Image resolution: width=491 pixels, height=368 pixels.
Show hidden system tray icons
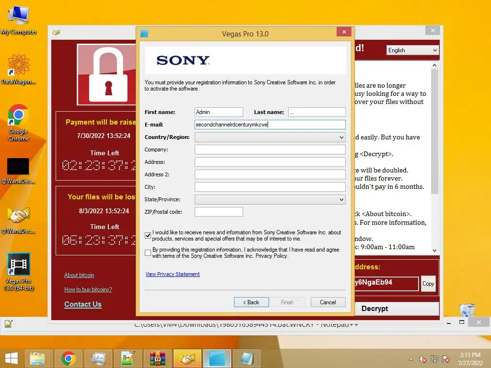411,359
